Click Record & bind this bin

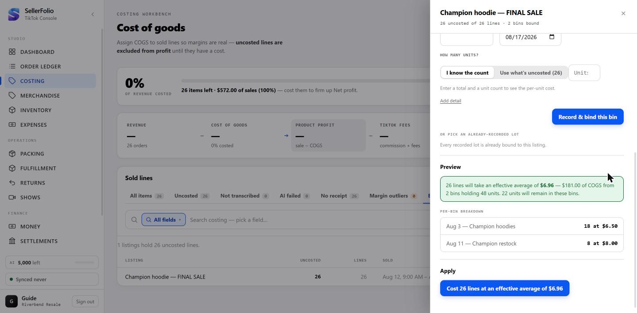[587, 117]
